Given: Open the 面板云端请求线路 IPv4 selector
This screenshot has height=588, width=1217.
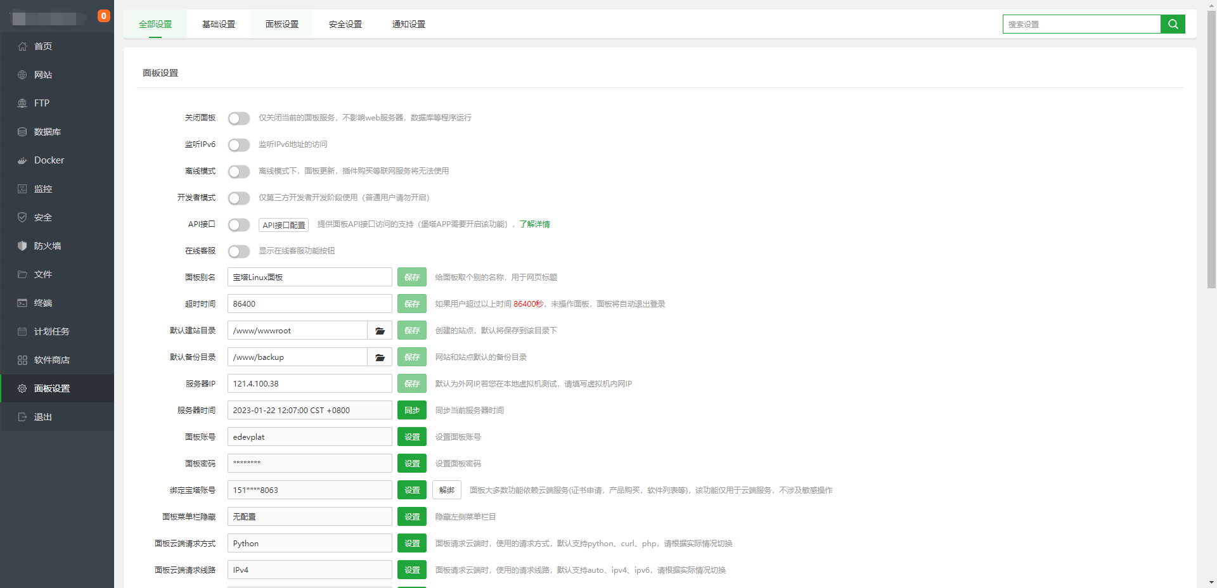Looking at the screenshot, I should coord(309,570).
